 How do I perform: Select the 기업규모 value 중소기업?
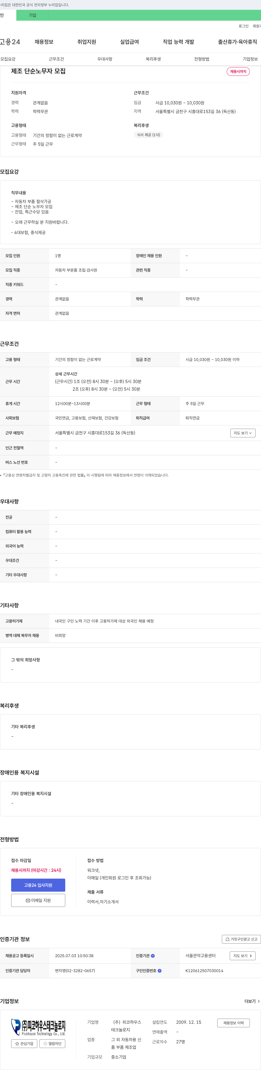click(119, 1057)
